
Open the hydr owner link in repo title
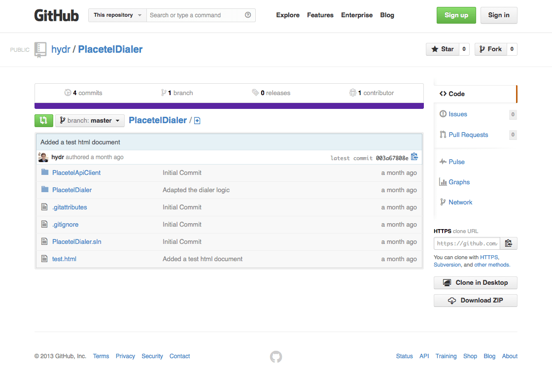click(x=61, y=49)
